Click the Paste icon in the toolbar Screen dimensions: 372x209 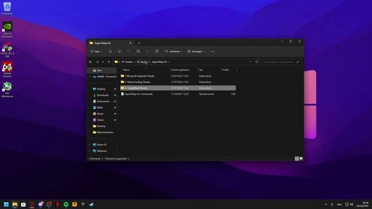[x=129, y=52]
